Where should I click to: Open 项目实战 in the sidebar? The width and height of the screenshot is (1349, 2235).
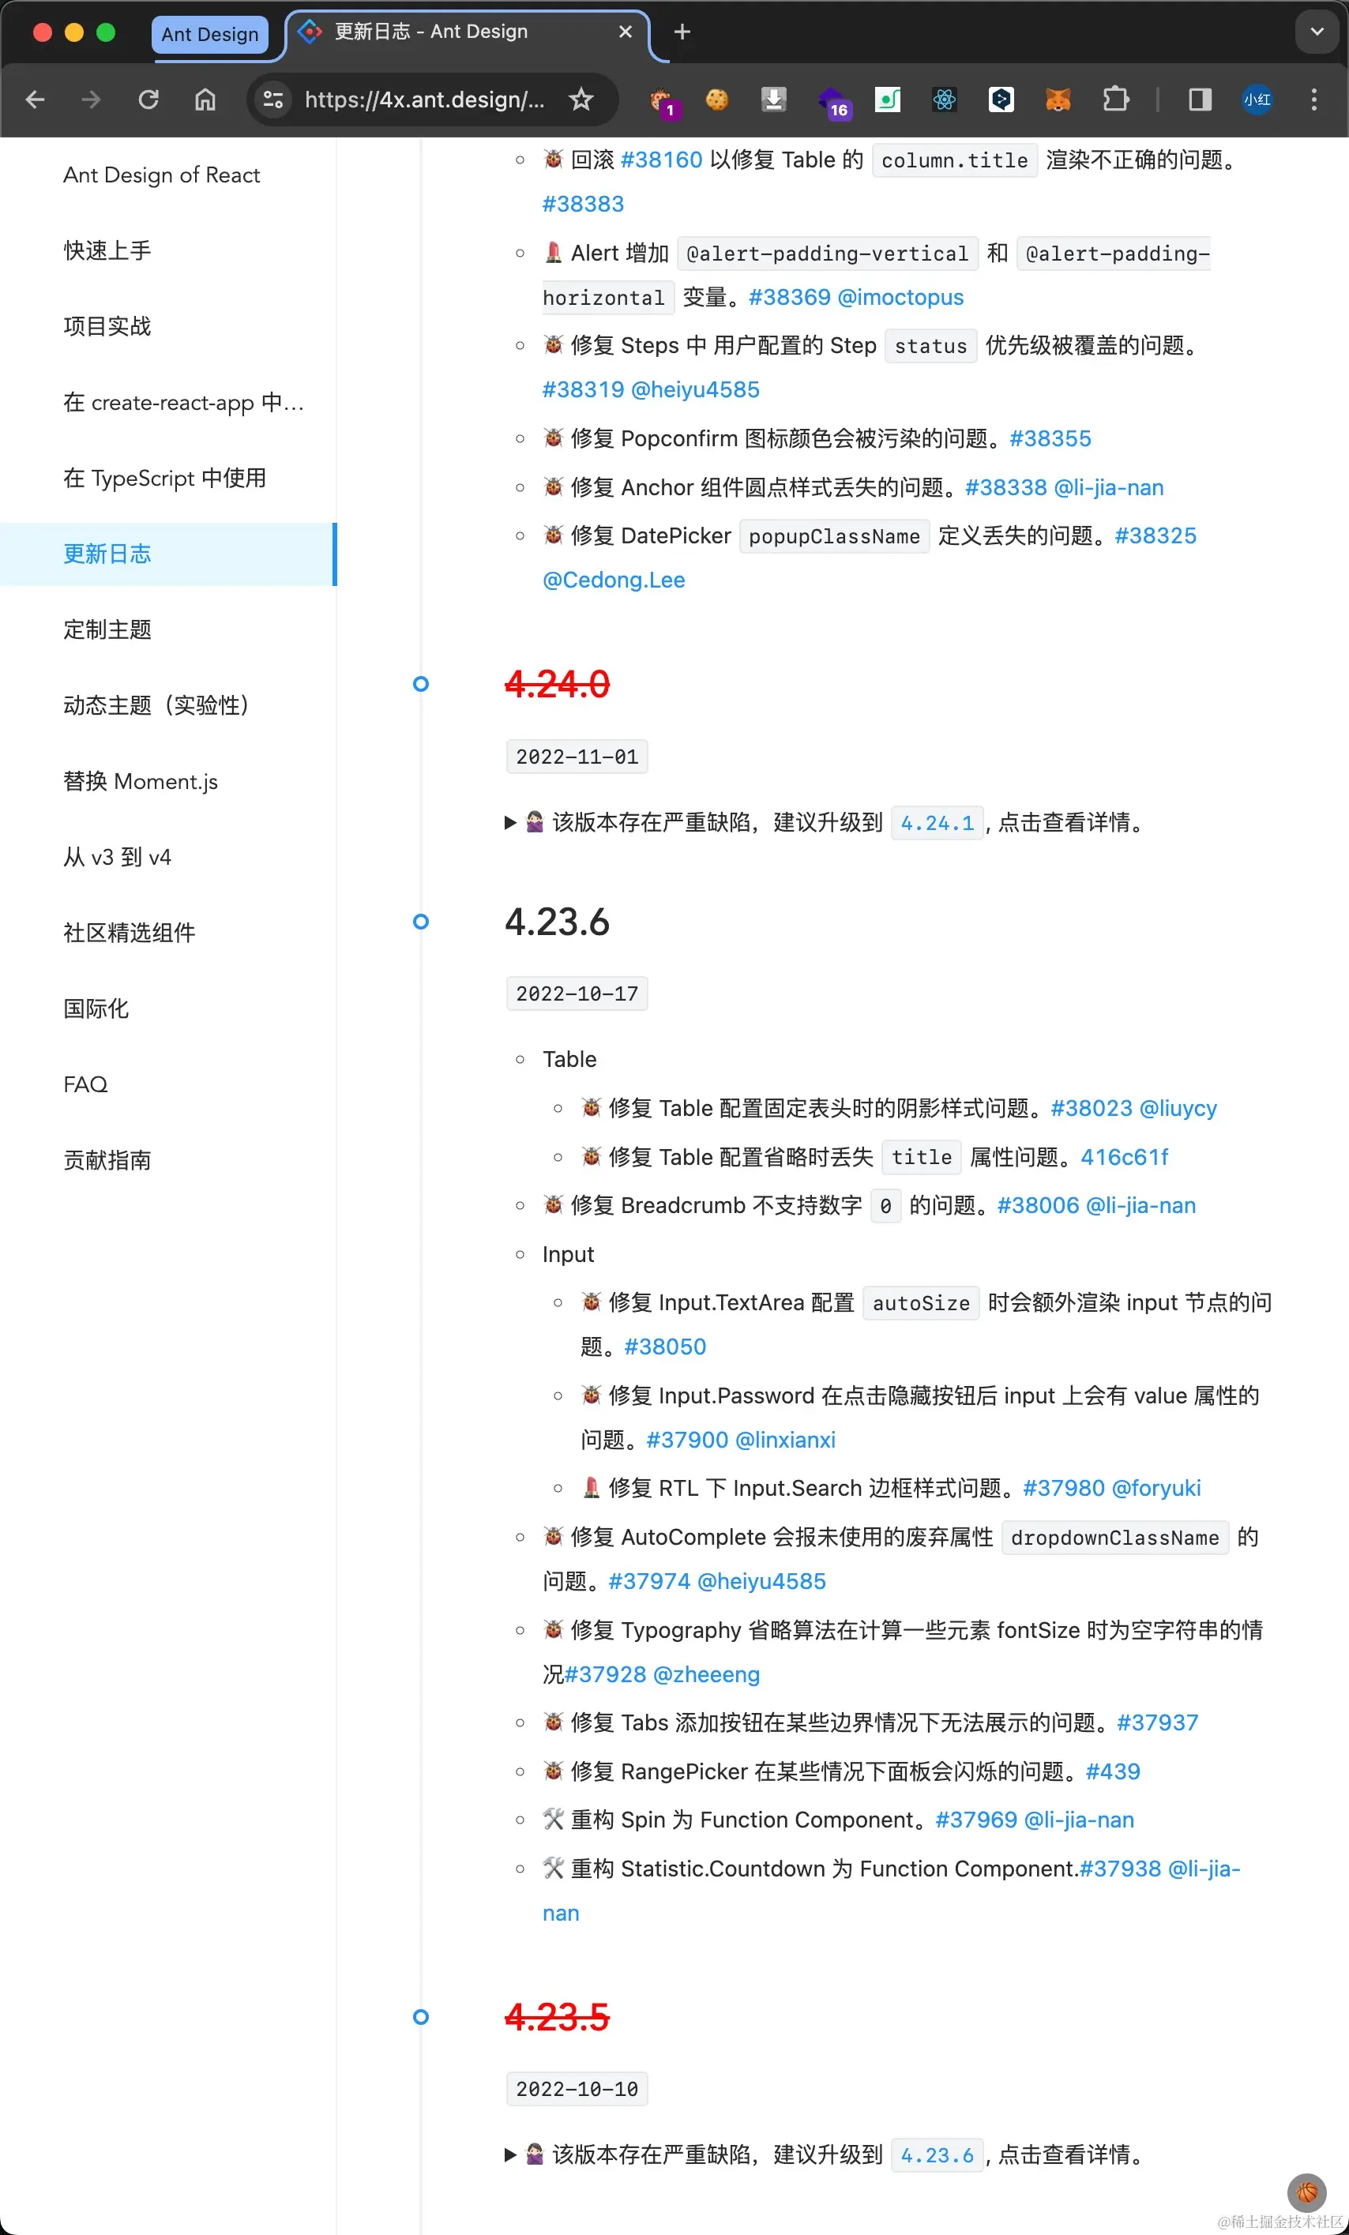pos(167,326)
